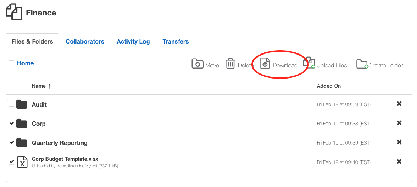417x187 pixels.
Task: Toggle the select-all checkbox beside Home
Action: 12,63
